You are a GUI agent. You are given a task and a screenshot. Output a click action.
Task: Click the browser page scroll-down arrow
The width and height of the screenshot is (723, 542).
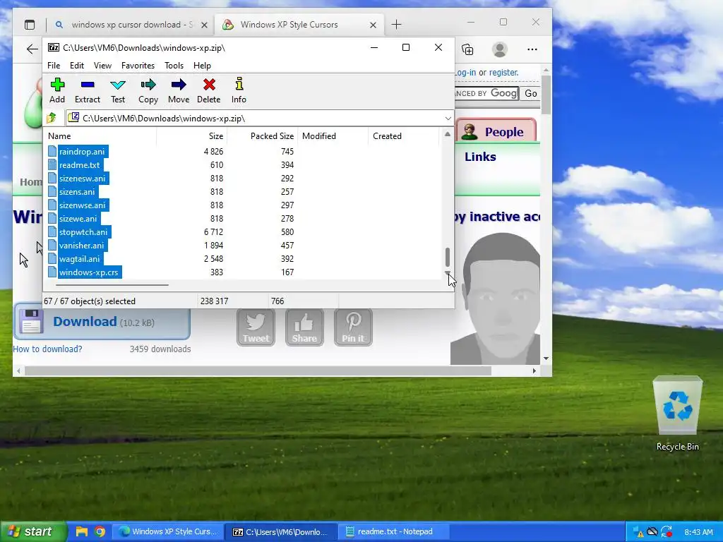click(546, 358)
